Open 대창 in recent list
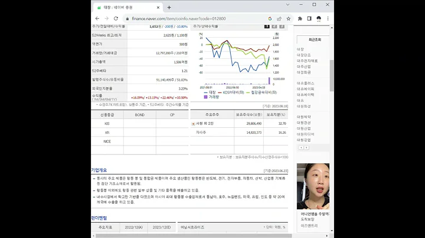The width and height of the screenshot is (425, 238). point(300,49)
